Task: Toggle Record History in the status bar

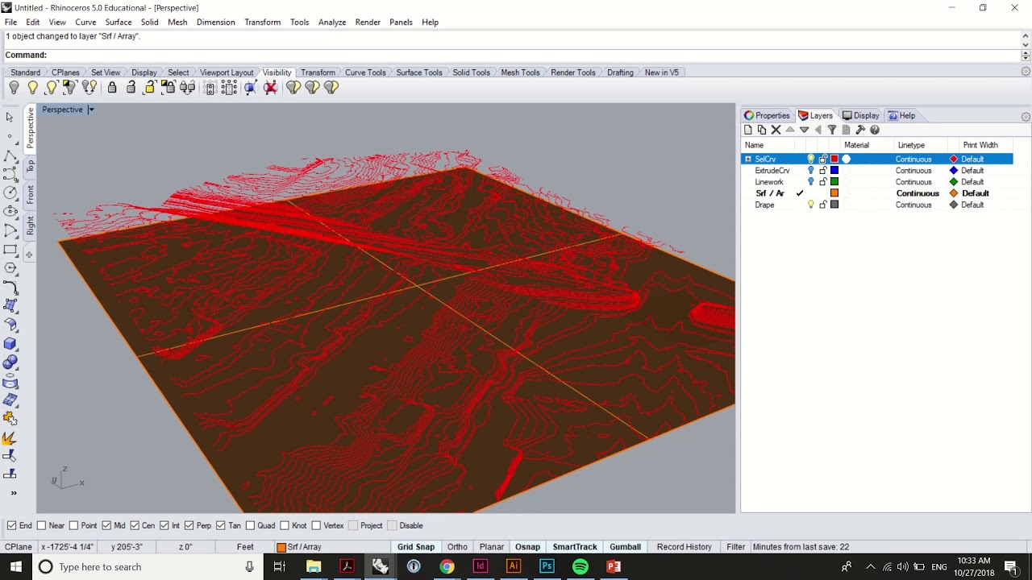Action: tap(684, 547)
